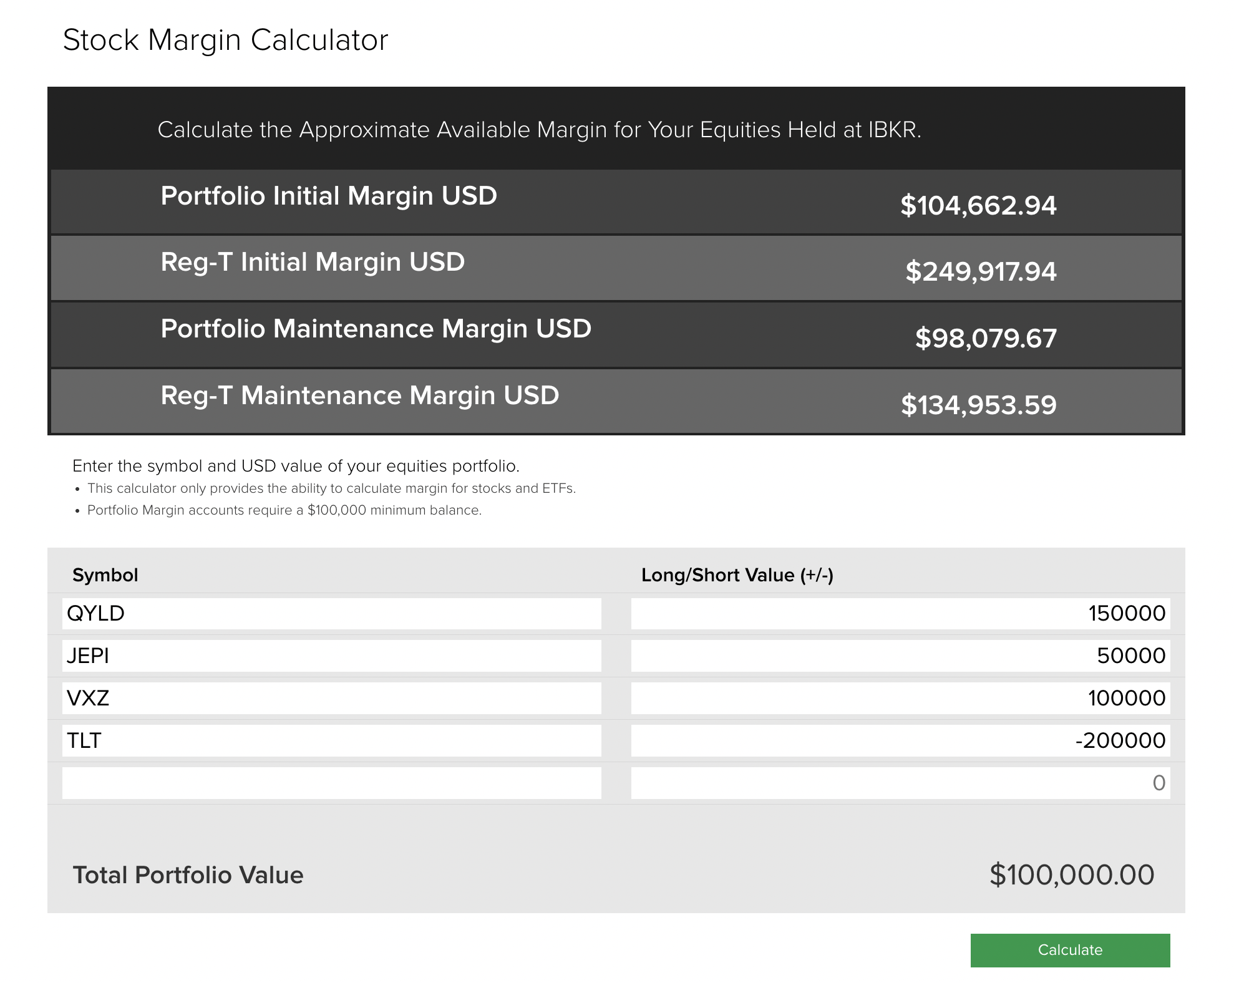Click the empty value field showing 0
Viewport: 1234px width, 983px height.
(900, 783)
